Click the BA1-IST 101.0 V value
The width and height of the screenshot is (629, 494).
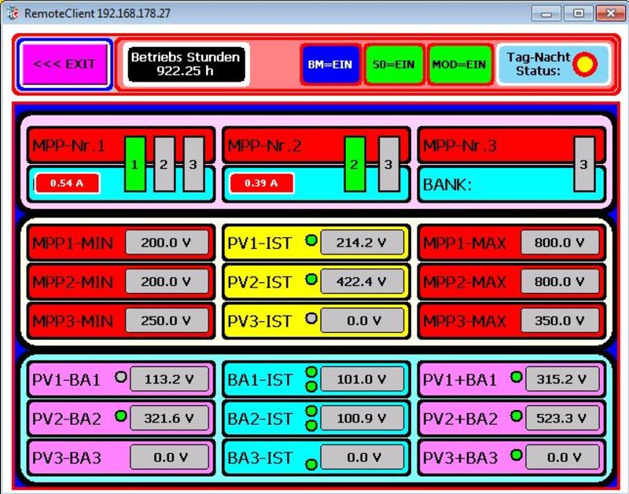(362, 379)
